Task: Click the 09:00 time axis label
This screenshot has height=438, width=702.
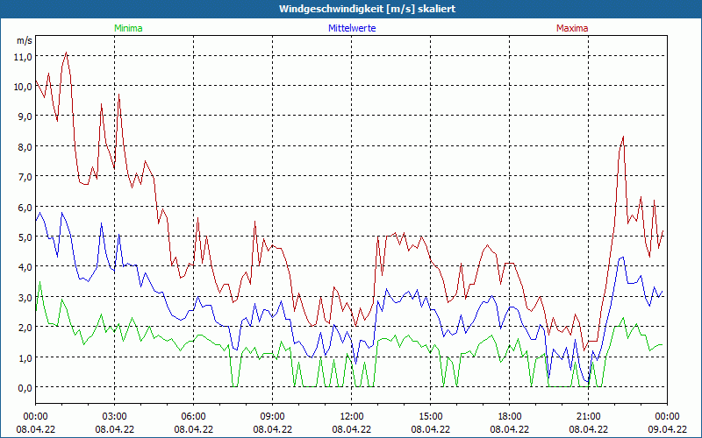Action: coord(272,416)
